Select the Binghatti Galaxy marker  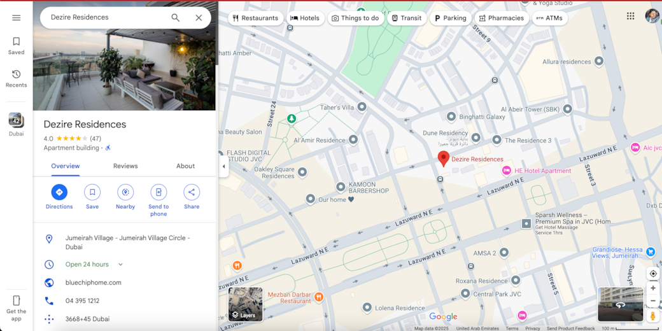pos(451,116)
